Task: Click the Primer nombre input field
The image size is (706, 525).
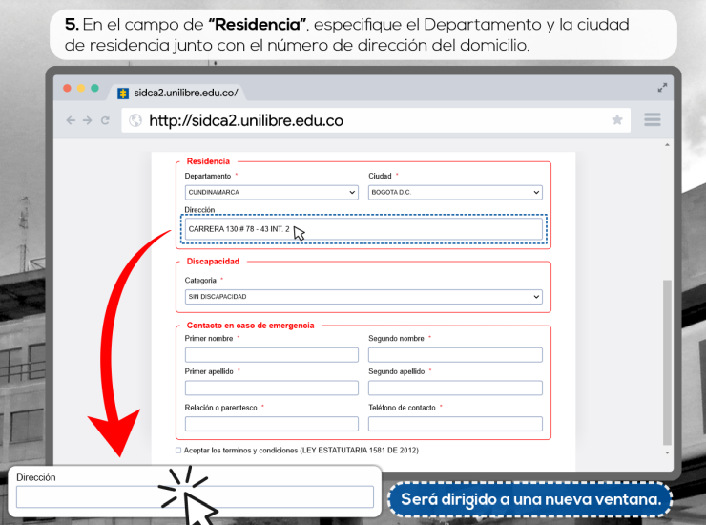Action: 272,355
